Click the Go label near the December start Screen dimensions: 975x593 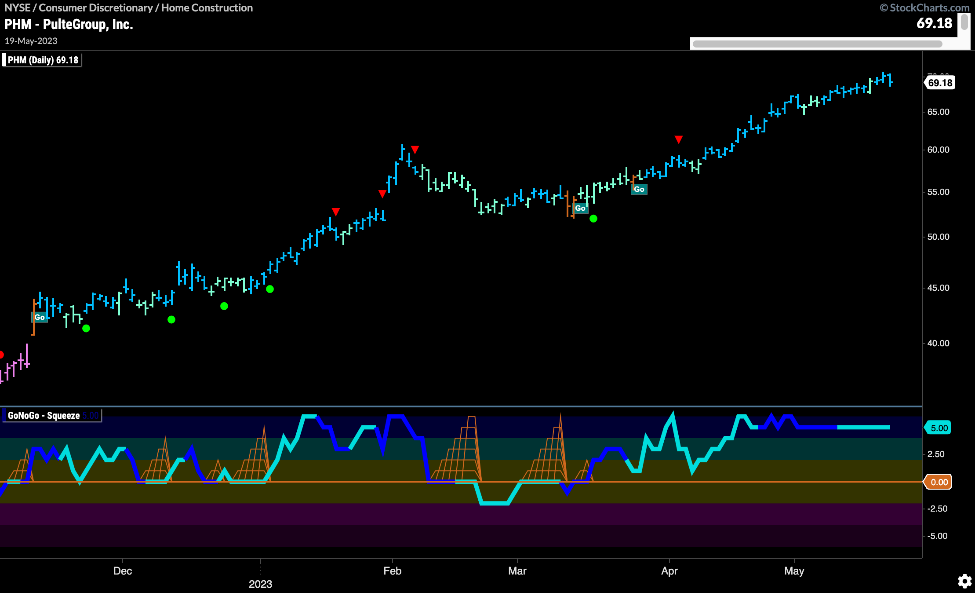(40, 317)
